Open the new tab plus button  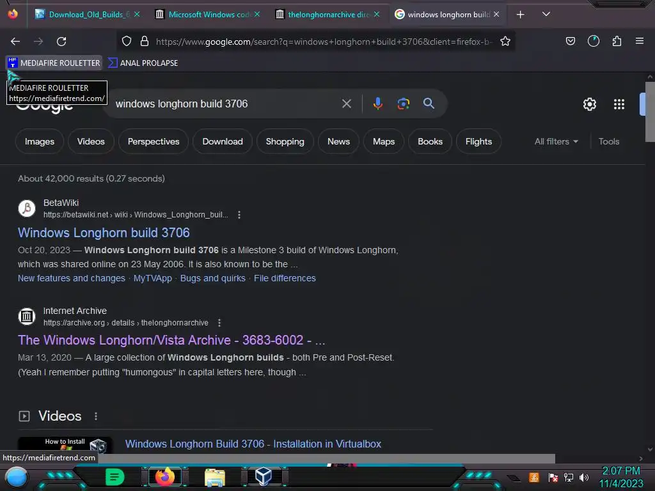[520, 15]
